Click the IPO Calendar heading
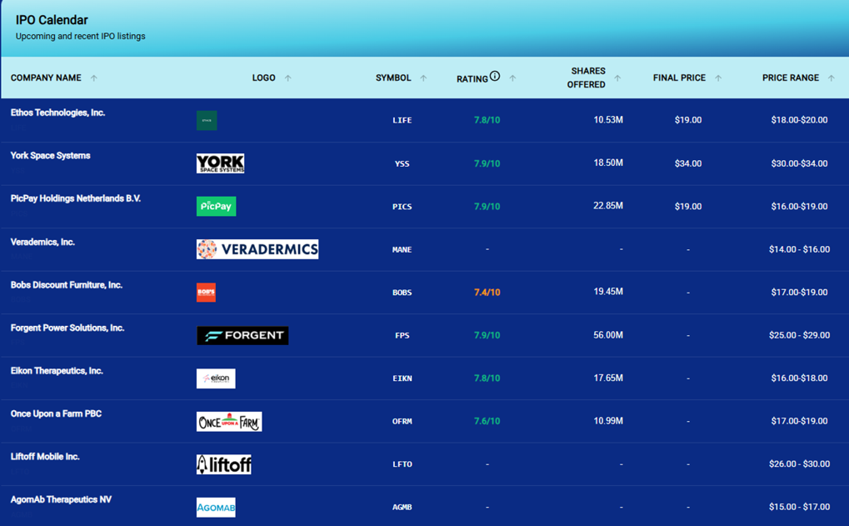Screen dimensions: 849x526 pos(52,20)
